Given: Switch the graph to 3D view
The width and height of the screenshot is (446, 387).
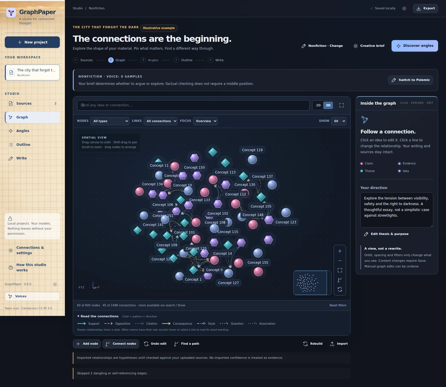Looking at the screenshot, I should point(328,105).
